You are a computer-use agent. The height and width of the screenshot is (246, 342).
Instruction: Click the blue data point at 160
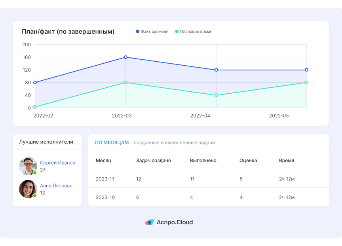125,57
